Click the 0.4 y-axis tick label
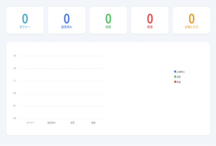Viewport: 216px width, 146px height. [x=15, y=106]
